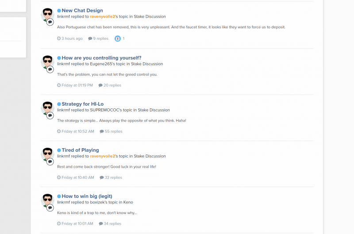Viewport: 354px width, 234px height.
Task: Click the 34 replies count
Action: point(112,224)
